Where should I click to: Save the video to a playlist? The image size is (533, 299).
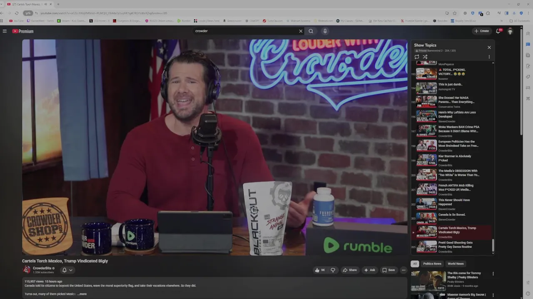(388, 270)
